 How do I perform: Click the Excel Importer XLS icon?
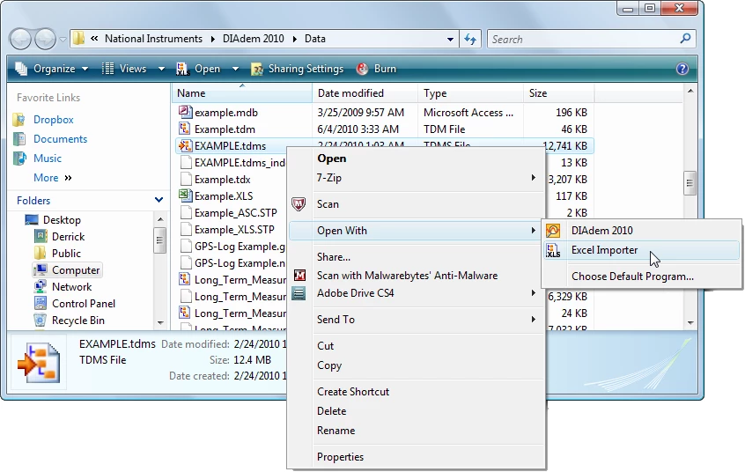pyautogui.click(x=553, y=250)
